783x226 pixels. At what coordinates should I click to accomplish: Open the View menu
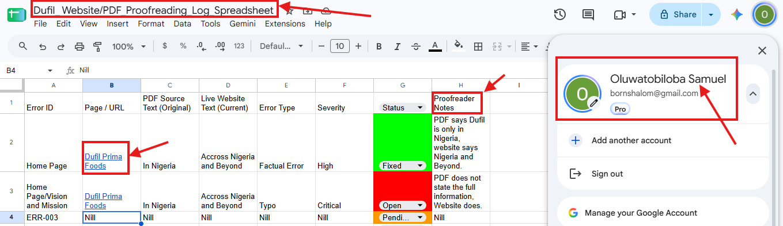click(x=89, y=24)
